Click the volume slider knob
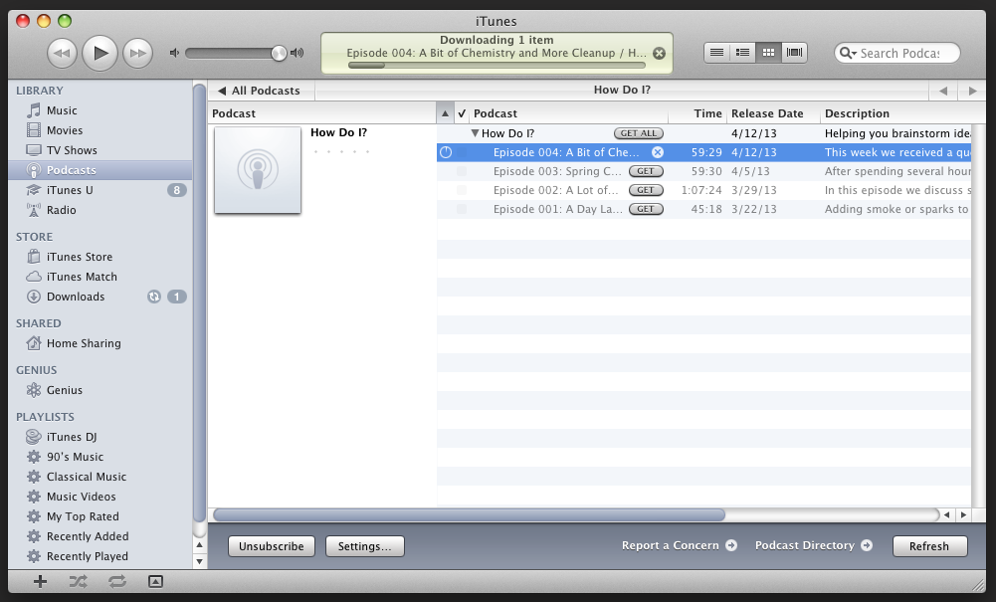The image size is (996, 602). point(279,54)
